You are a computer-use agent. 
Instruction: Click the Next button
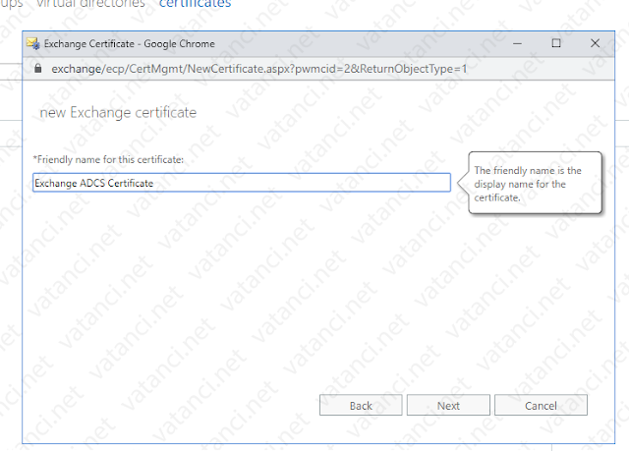(448, 405)
